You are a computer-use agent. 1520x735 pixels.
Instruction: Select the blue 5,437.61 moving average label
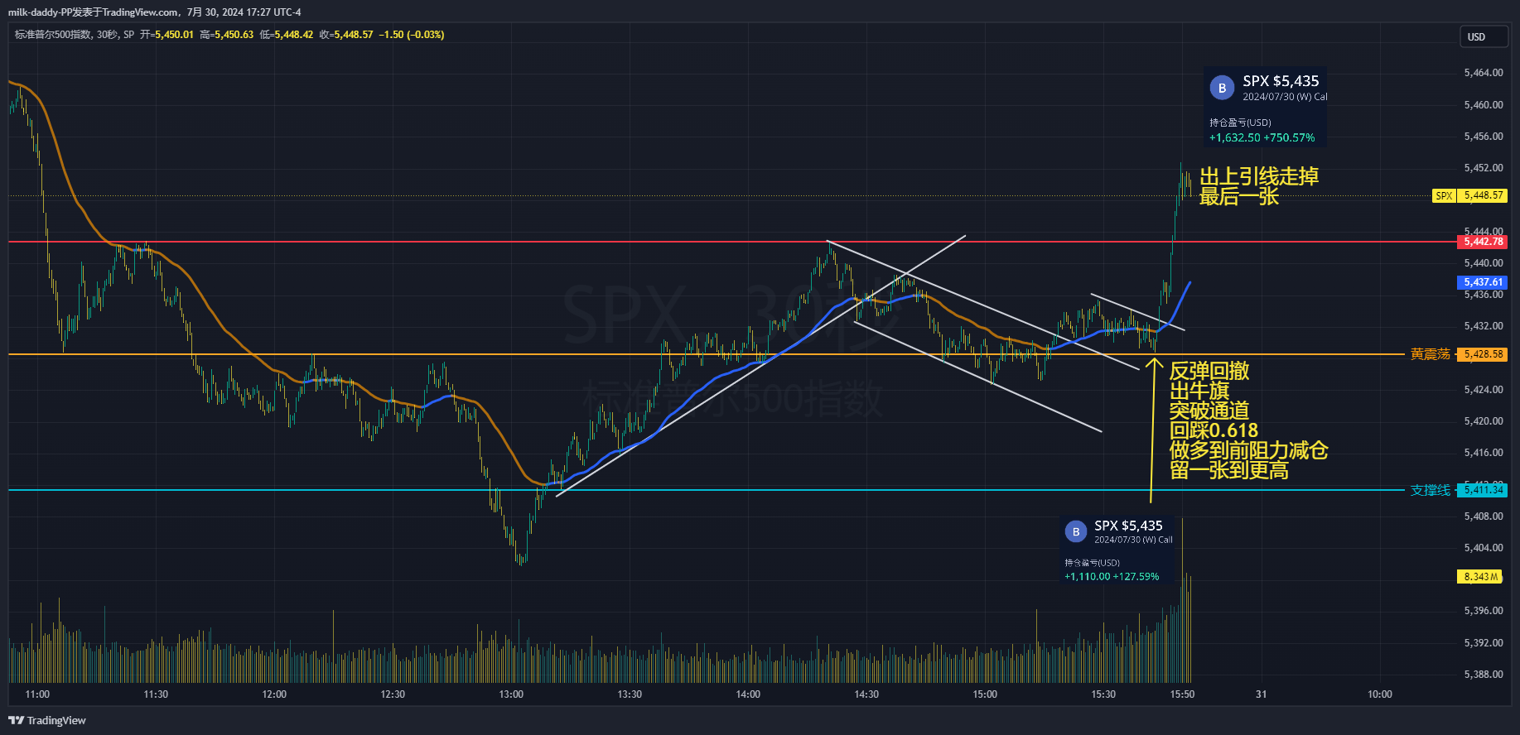(x=1483, y=282)
